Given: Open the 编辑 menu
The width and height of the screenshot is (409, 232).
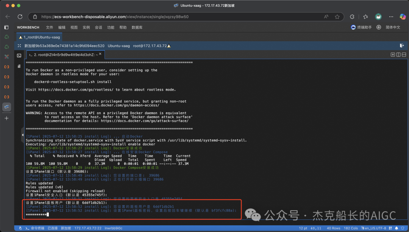Looking at the screenshot, I should 62,27.
